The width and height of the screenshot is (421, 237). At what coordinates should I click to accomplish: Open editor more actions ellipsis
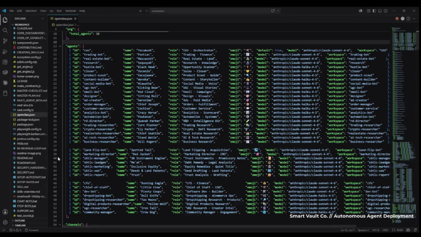click(414, 19)
